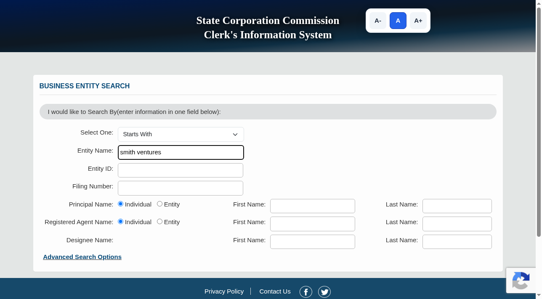Click the 'I would like to Search By' banner
The height and width of the screenshot is (299, 542).
[x=268, y=112]
